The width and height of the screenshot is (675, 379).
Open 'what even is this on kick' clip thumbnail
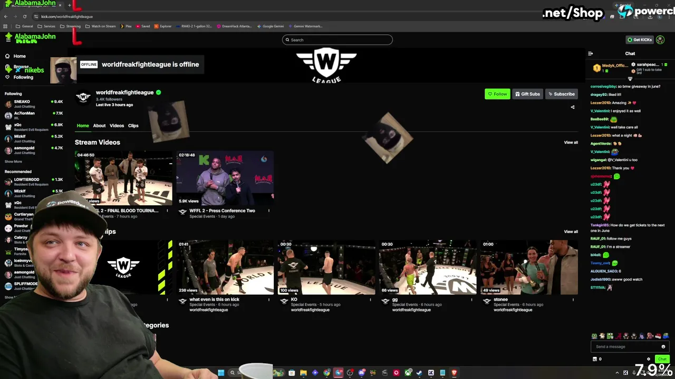tap(225, 268)
